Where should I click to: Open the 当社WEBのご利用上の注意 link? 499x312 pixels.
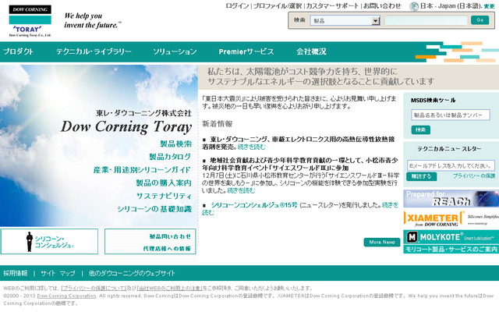(170, 288)
